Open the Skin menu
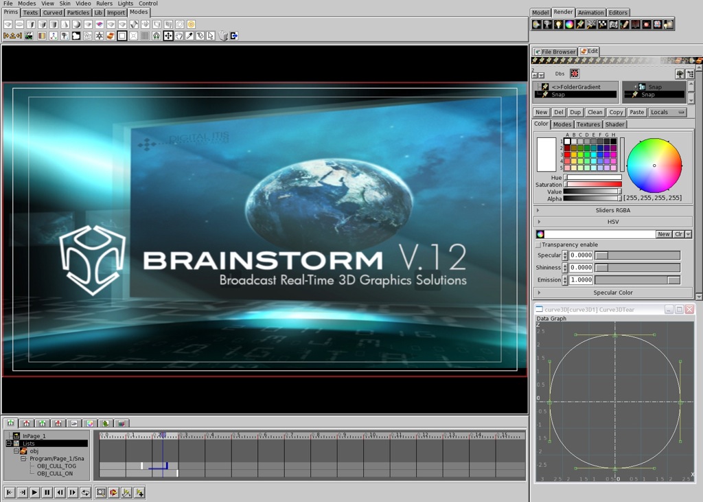This screenshot has width=703, height=502. pyautogui.click(x=65, y=3)
